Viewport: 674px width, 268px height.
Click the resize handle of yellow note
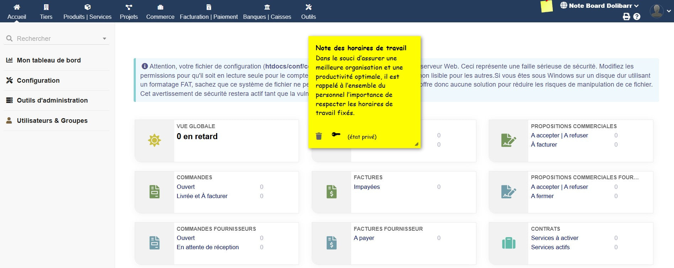pyautogui.click(x=416, y=144)
